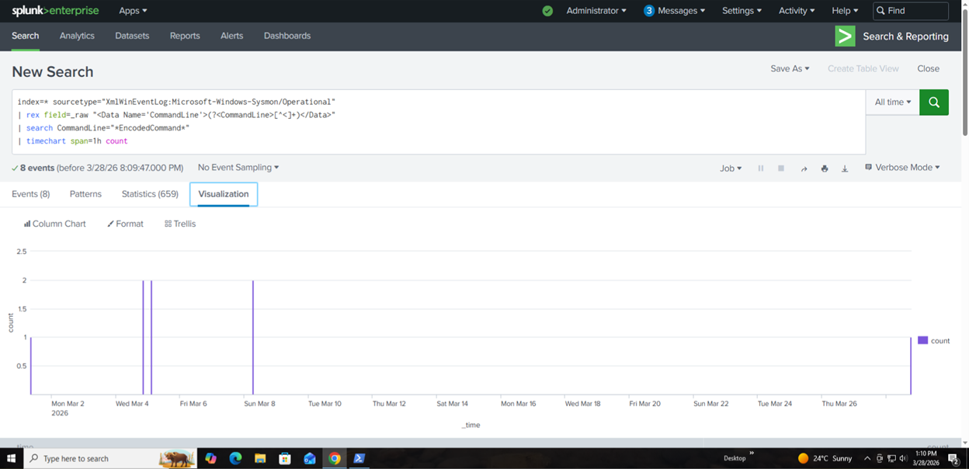Viewport: 969px width, 469px height.
Task: Open Google Chrome from the taskbar
Action: (335, 459)
